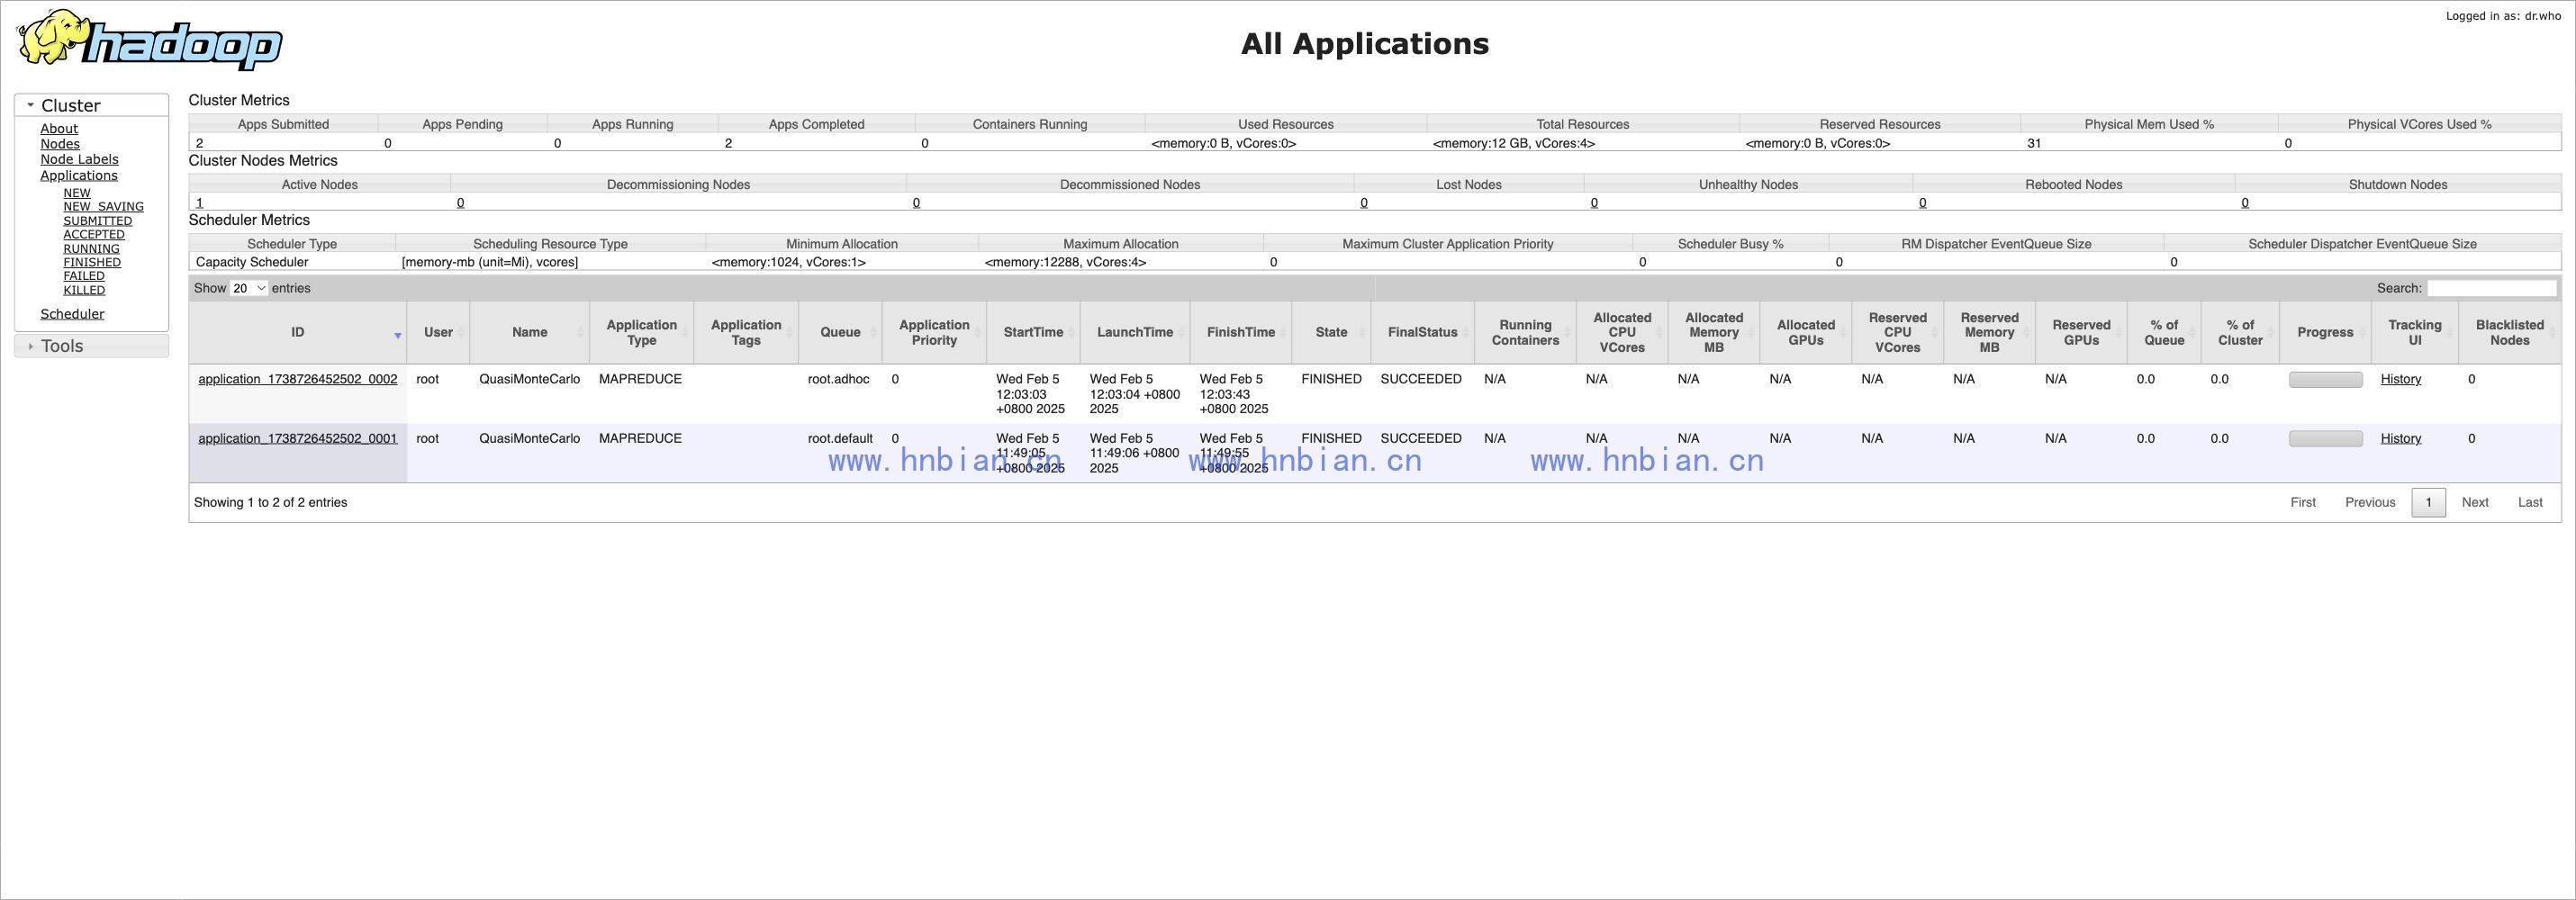
Task: Sort by Application Priority column
Action: point(934,332)
